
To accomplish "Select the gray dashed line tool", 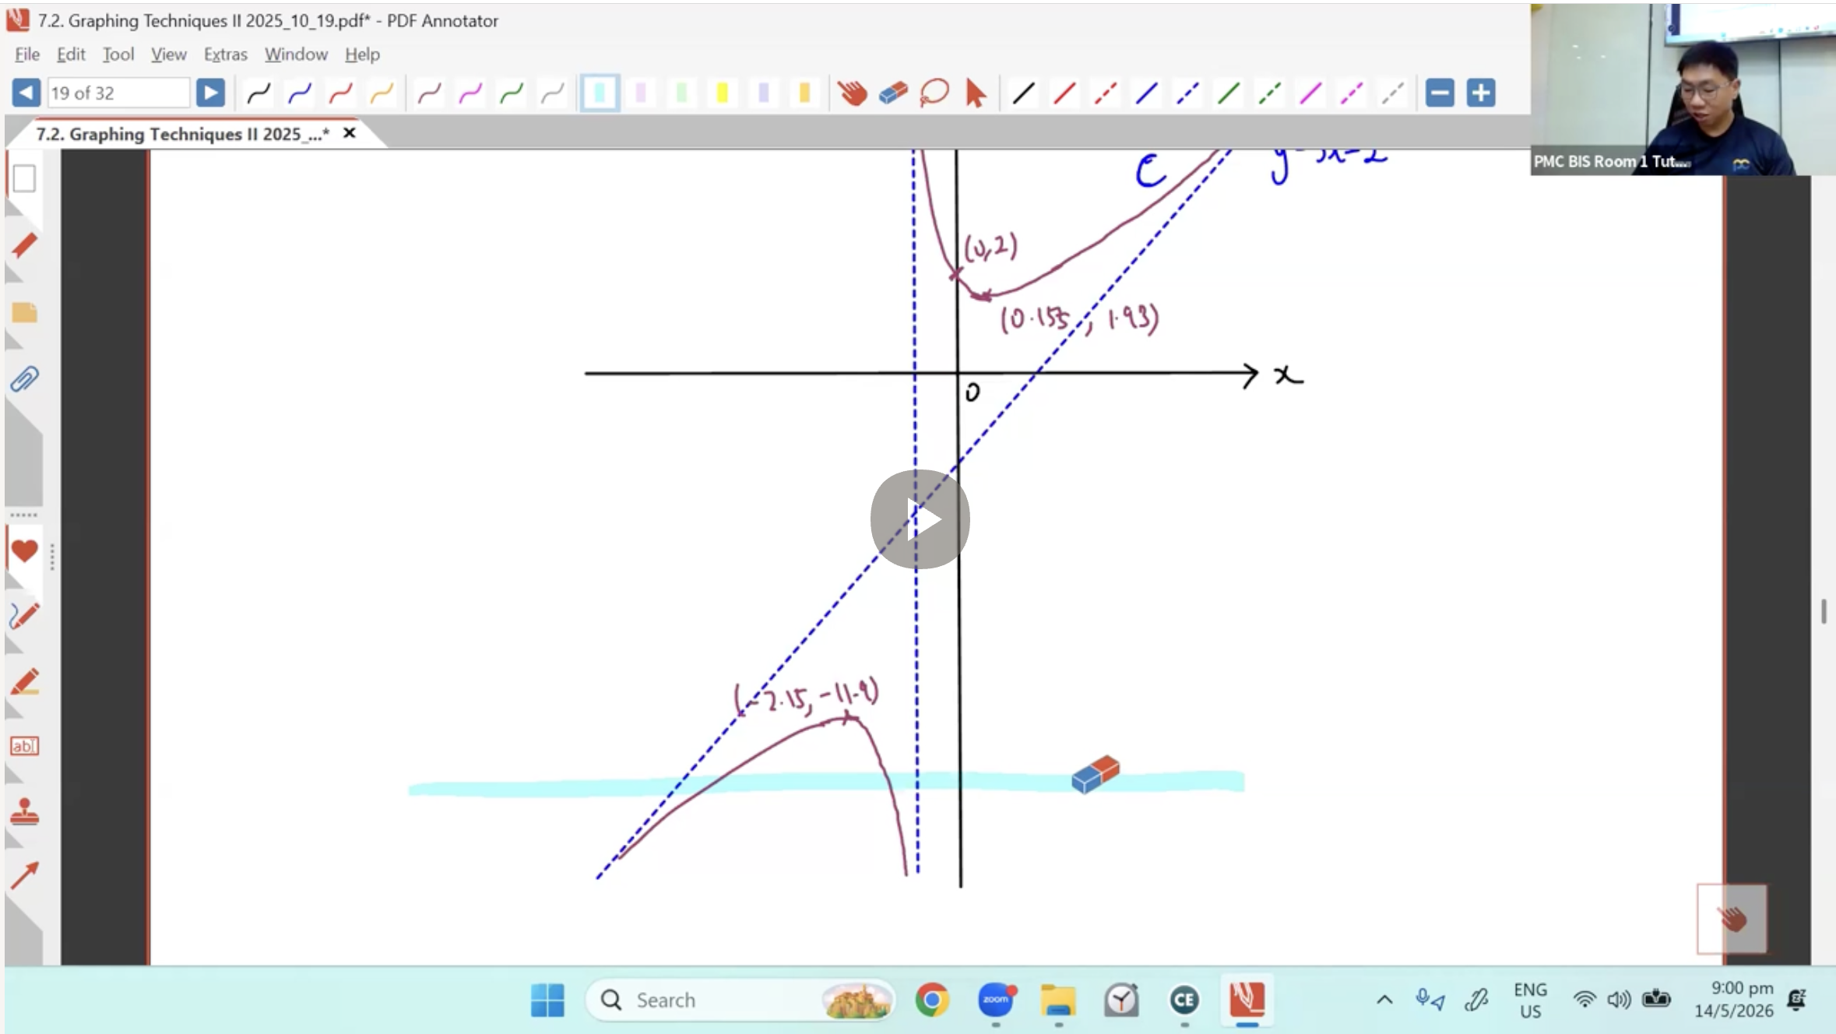I will (x=1392, y=93).
